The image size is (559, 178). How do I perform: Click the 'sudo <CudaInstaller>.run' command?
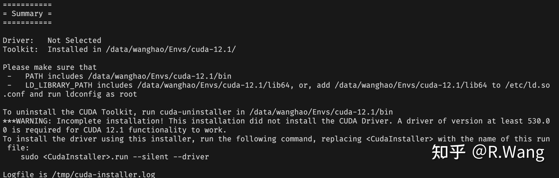pyautogui.click(x=74, y=157)
